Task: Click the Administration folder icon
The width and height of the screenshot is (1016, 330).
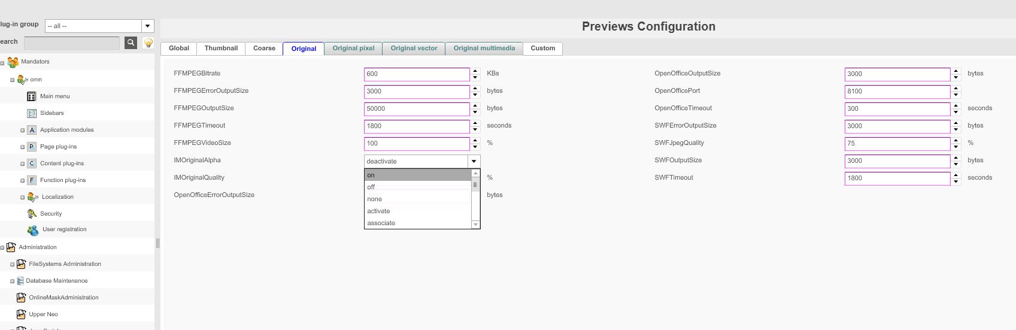Action: point(11,247)
